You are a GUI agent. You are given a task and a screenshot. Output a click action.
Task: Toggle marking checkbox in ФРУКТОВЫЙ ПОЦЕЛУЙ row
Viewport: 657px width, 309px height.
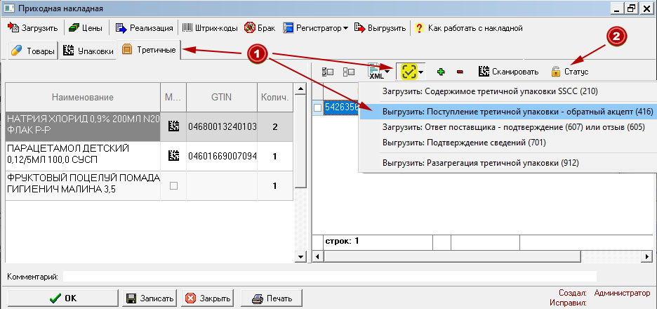coord(173,185)
